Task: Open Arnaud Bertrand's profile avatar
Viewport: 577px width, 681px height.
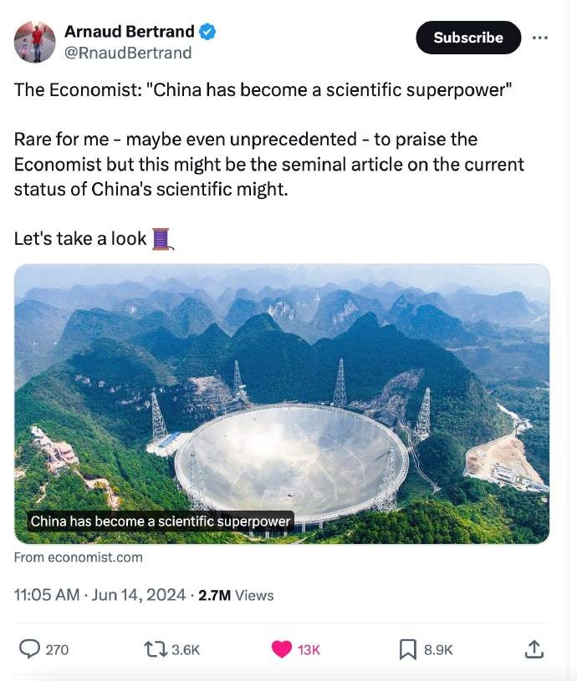Action: 35,42
